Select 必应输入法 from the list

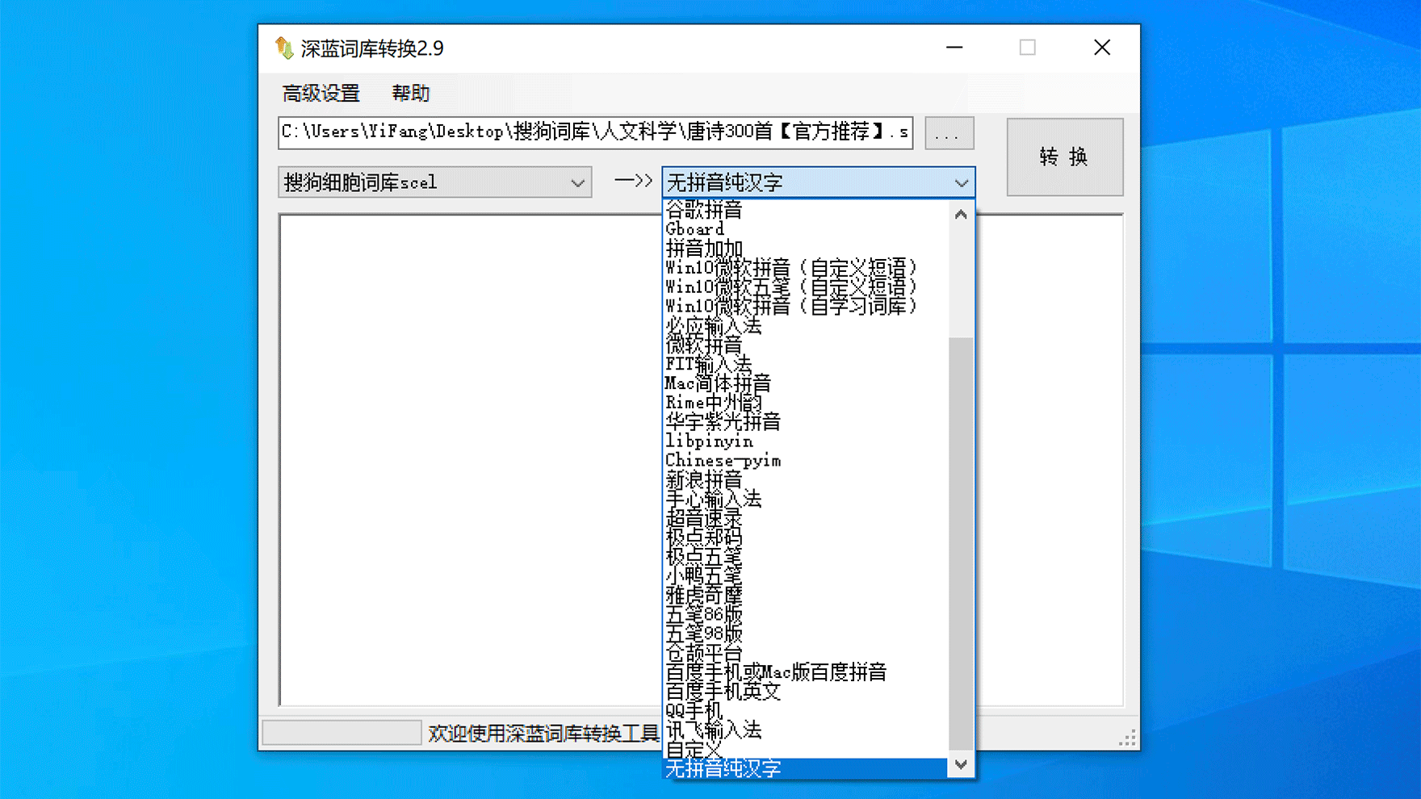tap(805, 326)
